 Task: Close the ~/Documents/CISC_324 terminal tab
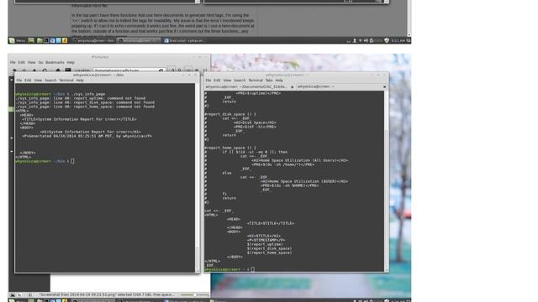click(293, 87)
